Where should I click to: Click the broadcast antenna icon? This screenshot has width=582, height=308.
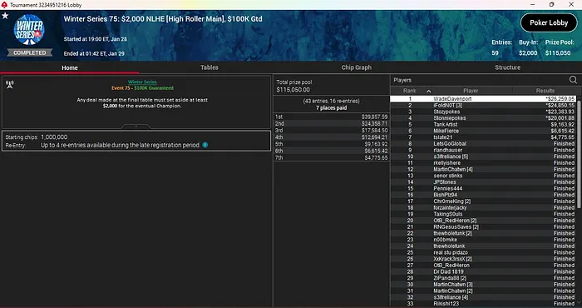(x=10, y=85)
